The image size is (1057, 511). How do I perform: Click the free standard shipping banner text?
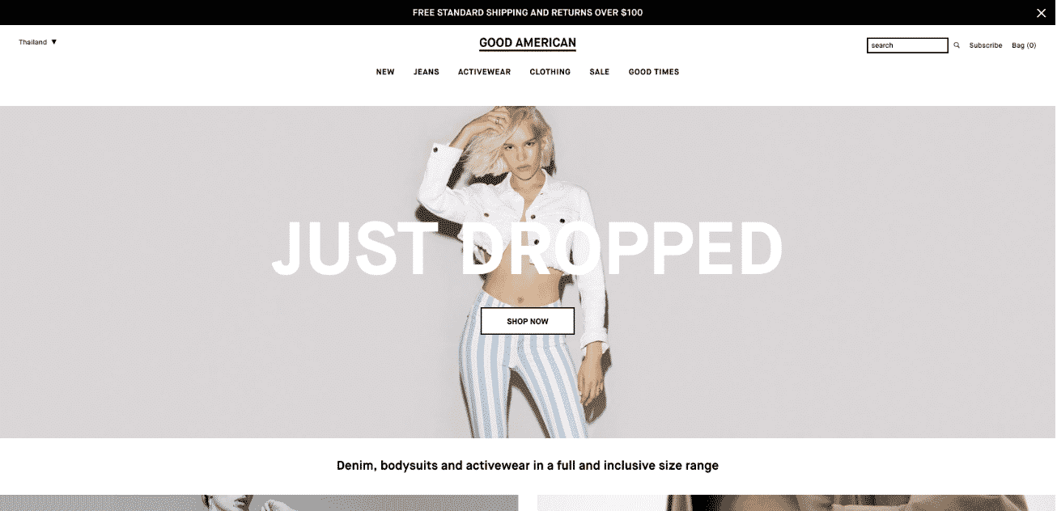pos(528,13)
